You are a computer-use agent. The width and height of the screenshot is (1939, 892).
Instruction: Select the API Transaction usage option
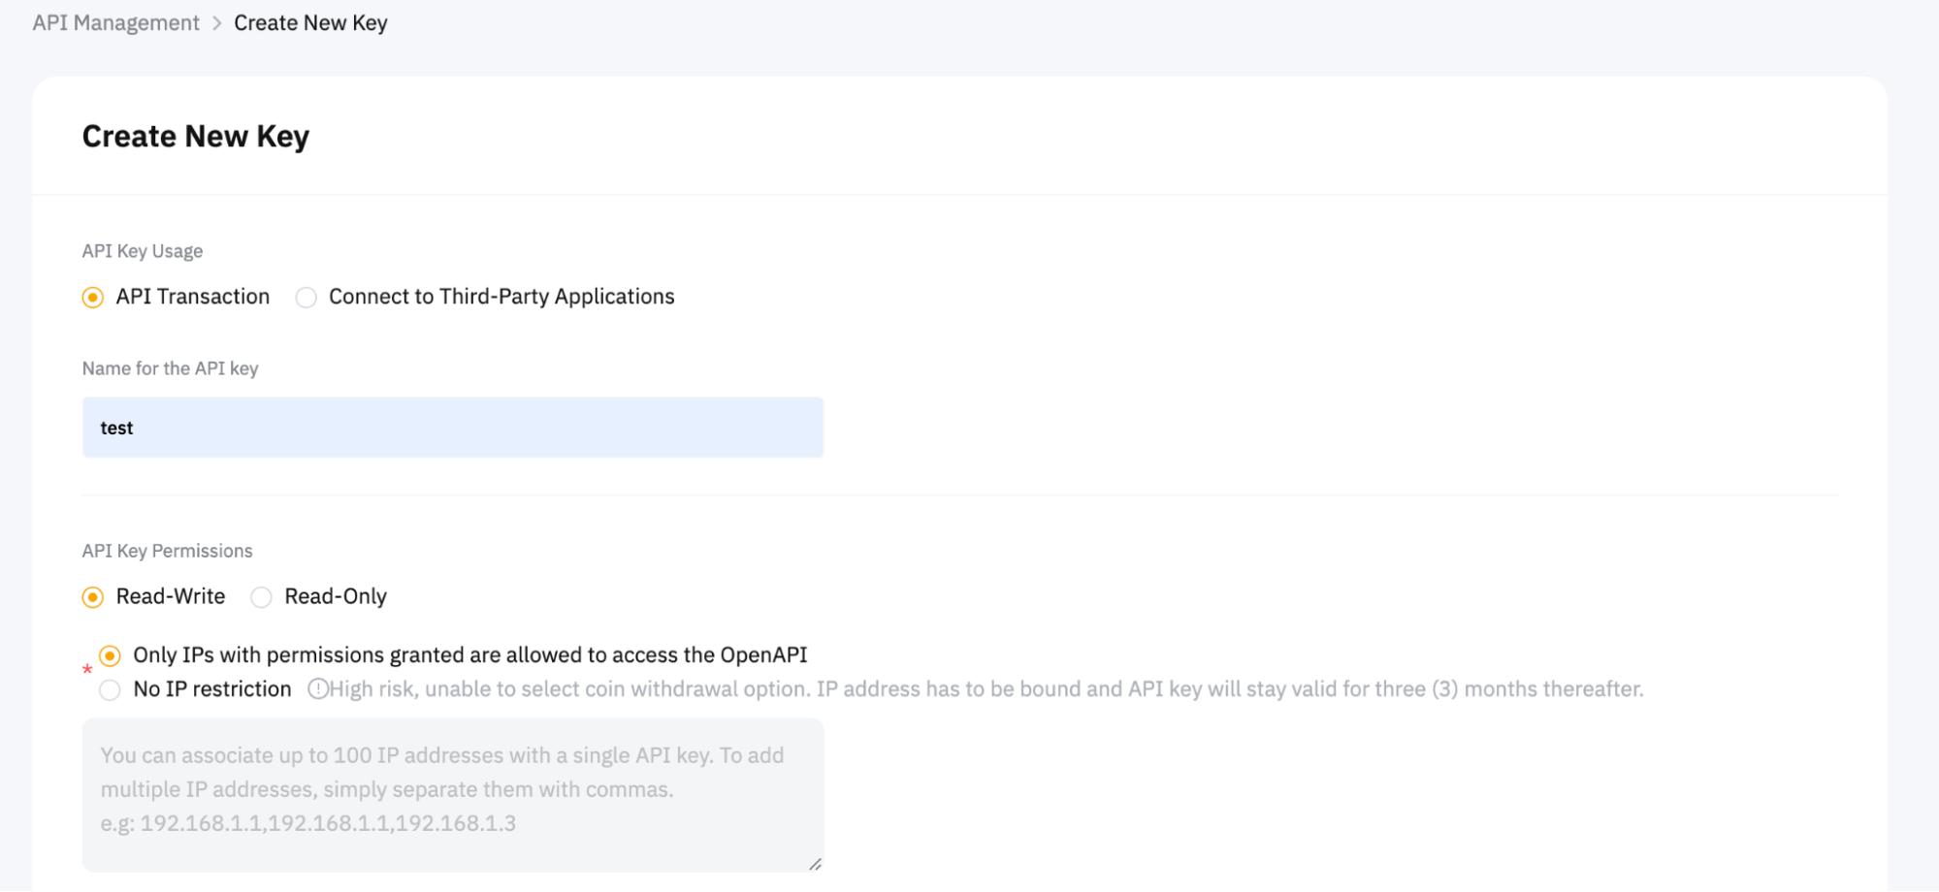93,297
